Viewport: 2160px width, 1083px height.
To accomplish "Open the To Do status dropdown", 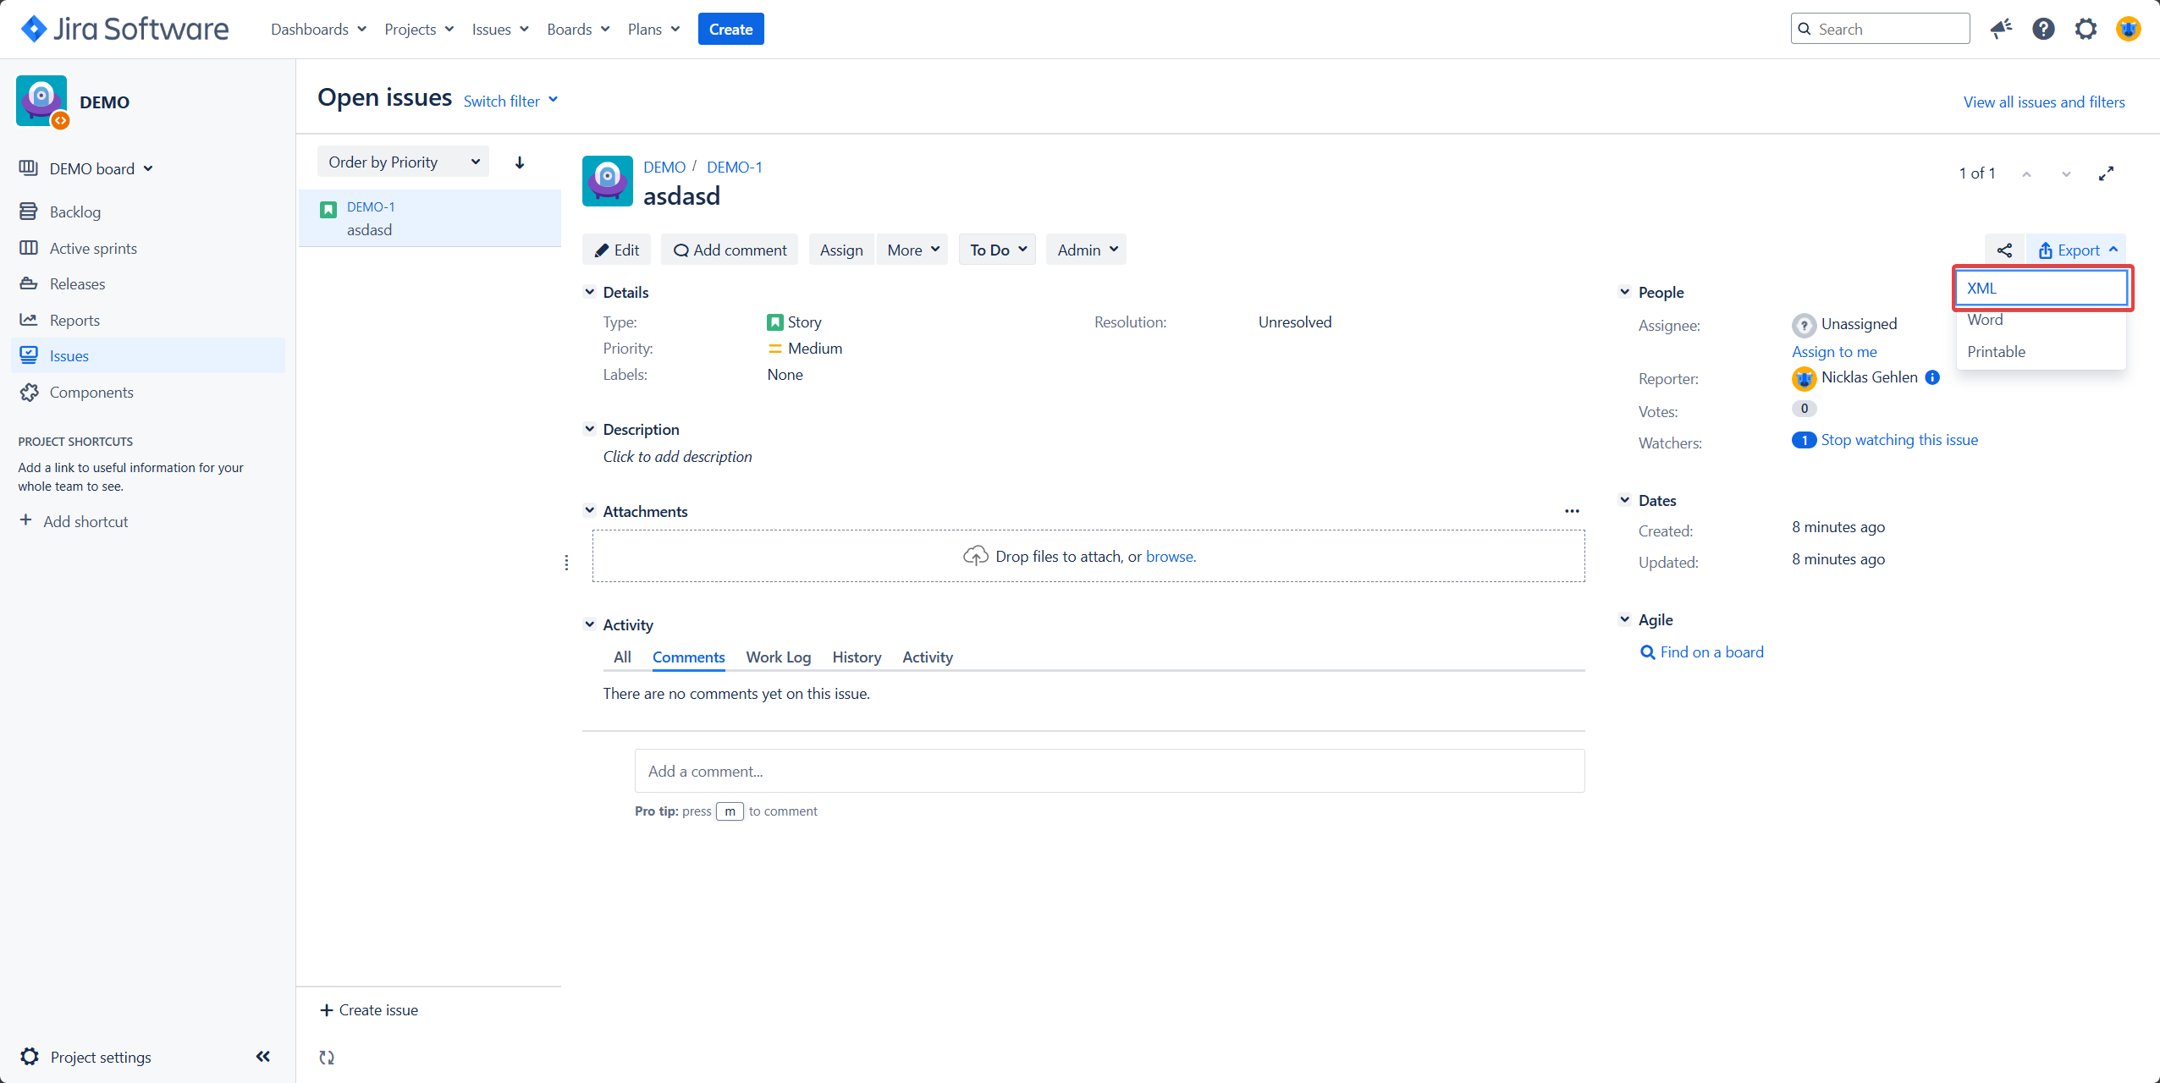I will [x=997, y=250].
